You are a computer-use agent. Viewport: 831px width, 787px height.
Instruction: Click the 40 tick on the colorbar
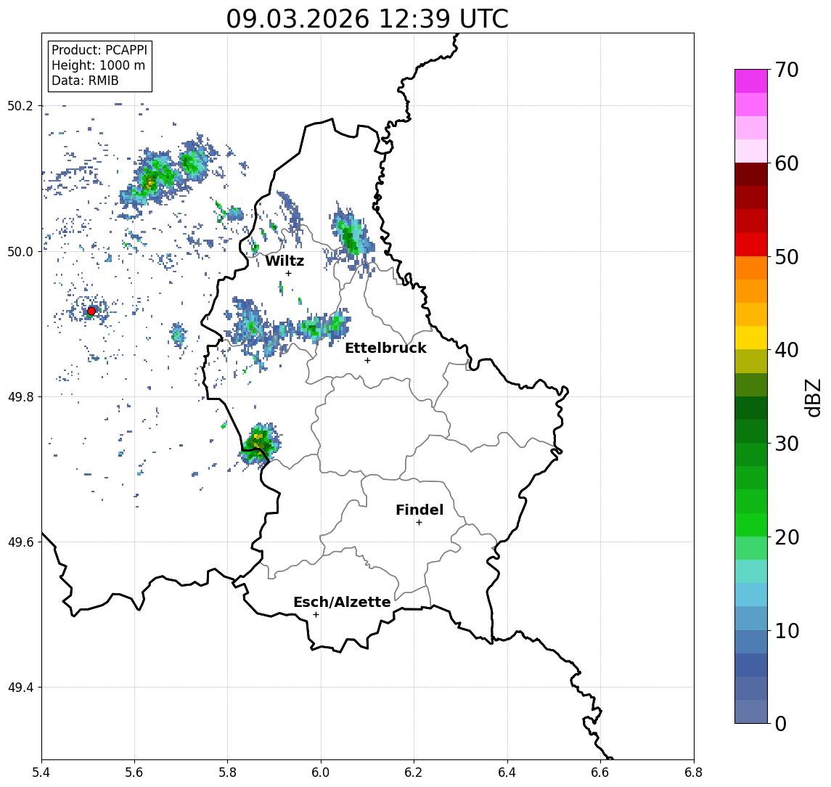[x=787, y=350]
